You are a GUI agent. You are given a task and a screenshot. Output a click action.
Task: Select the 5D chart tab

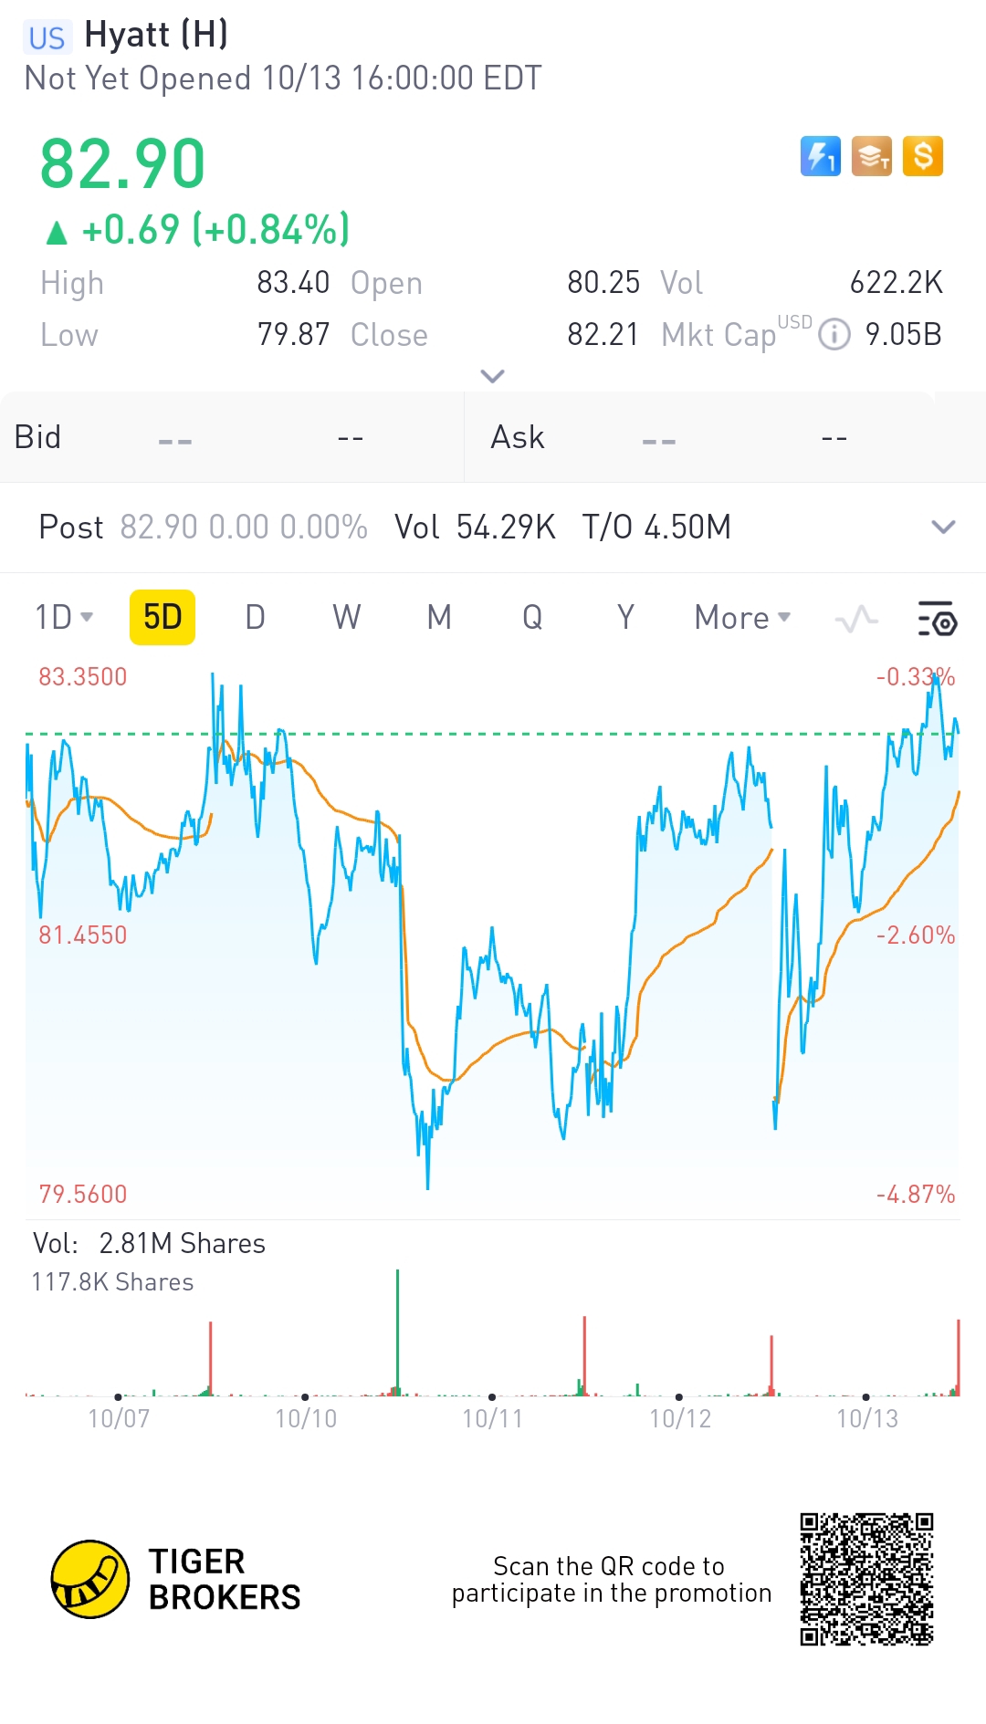(x=163, y=618)
